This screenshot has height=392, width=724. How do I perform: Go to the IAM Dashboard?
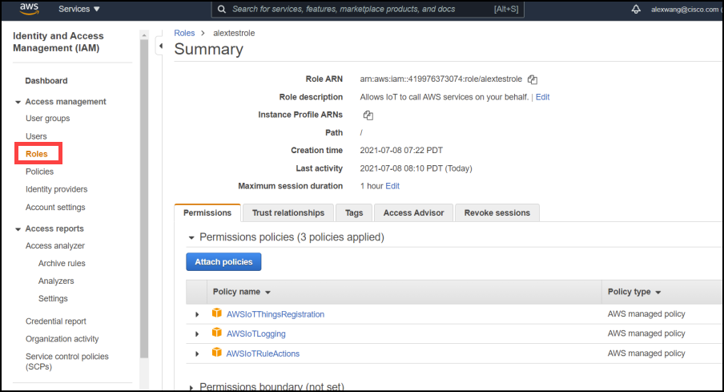46,80
